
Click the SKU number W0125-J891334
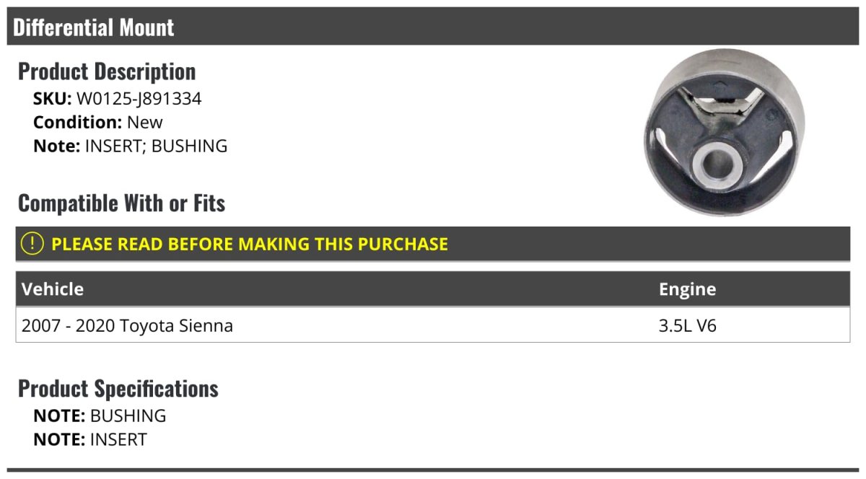139,99
